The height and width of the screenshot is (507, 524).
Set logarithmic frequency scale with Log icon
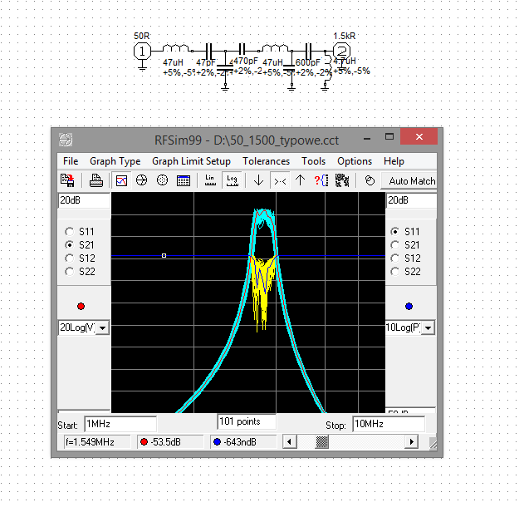[233, 180]
